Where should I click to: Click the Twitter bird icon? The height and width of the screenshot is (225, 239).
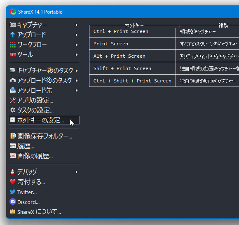[13, 192]
